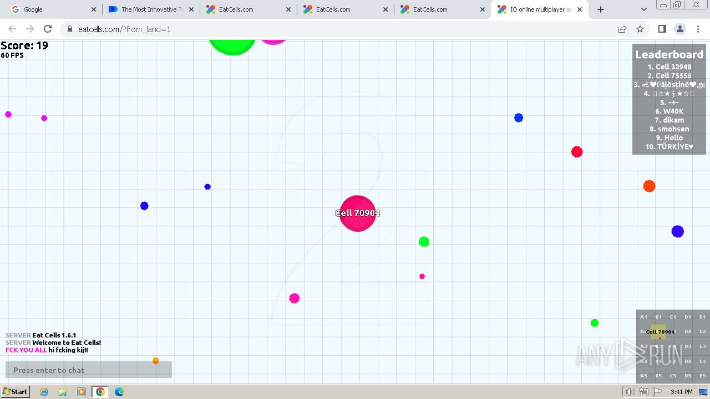Screen dimensions: 710x399
Task: Click the Eat Cells 1.6.1 server message
Action: coord(41,335)
